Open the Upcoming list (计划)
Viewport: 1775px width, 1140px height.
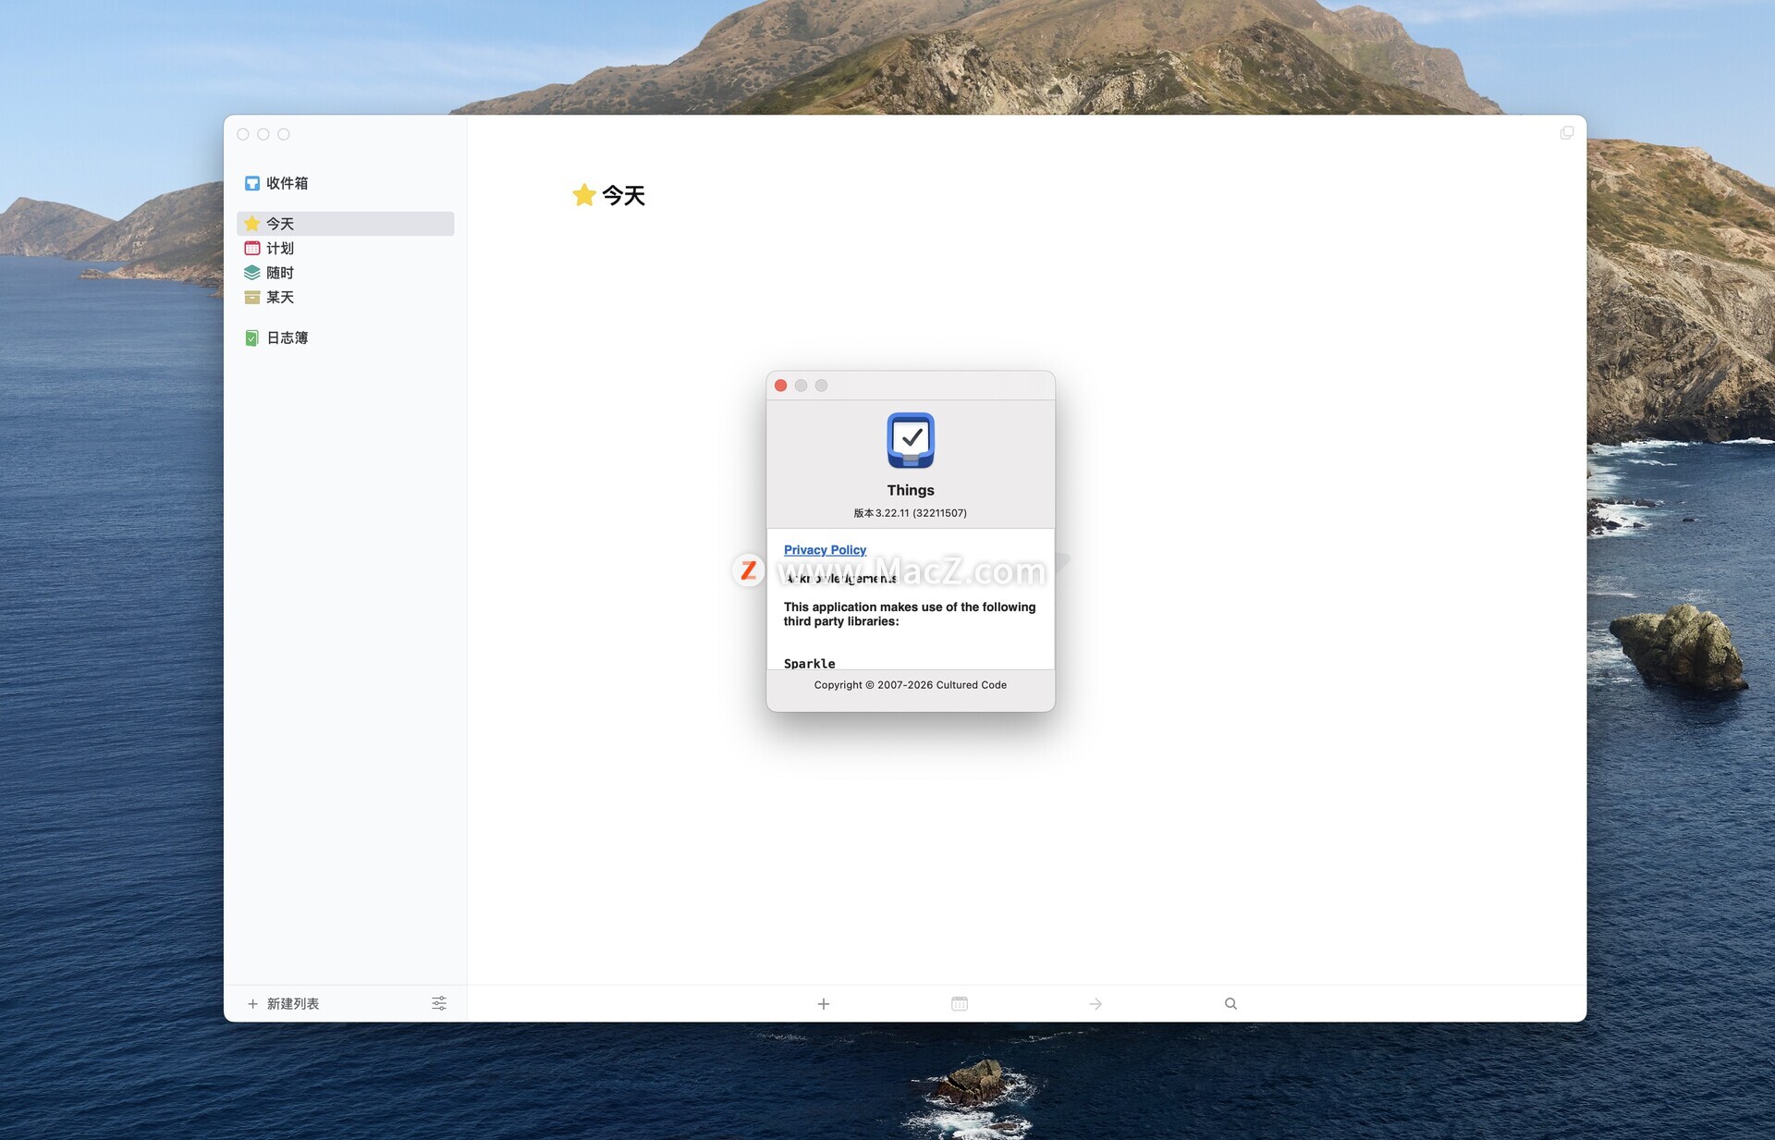[279, 248]
